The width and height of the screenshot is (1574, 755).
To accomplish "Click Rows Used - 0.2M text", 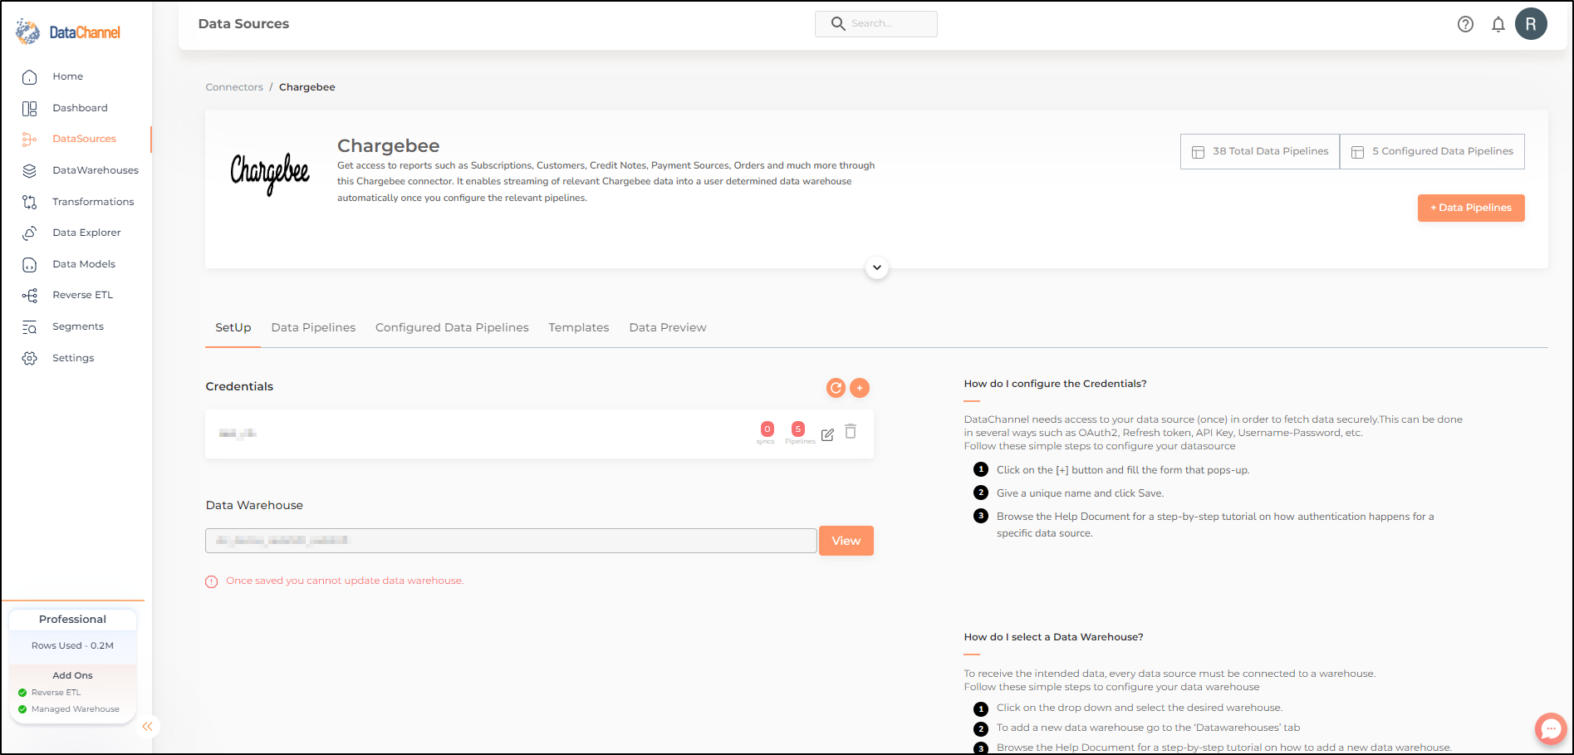I will pos(72,645).
